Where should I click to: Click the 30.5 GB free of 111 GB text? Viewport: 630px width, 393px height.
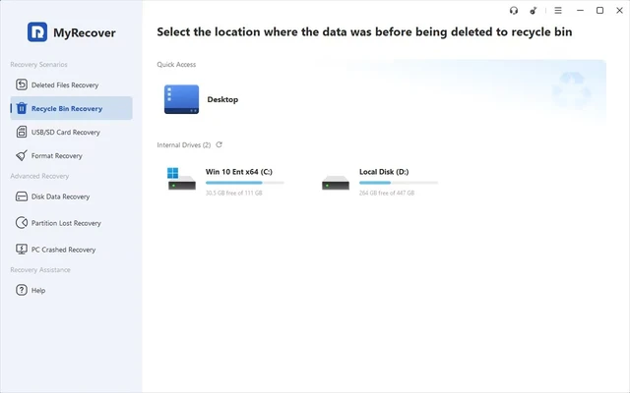[x=234, y=193]
